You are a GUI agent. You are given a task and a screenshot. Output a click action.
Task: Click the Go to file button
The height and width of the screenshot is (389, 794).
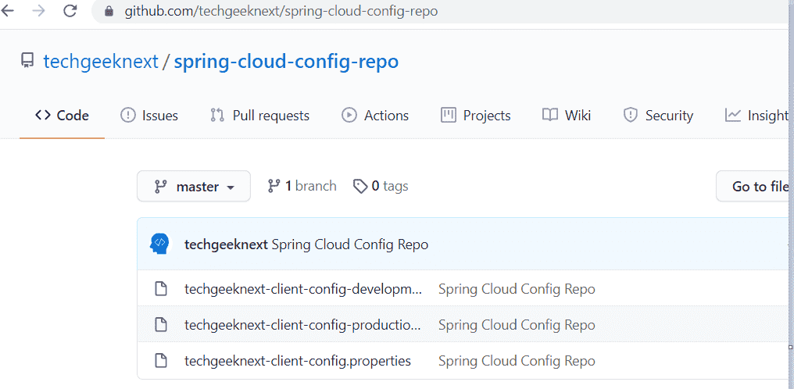(755, 186)
